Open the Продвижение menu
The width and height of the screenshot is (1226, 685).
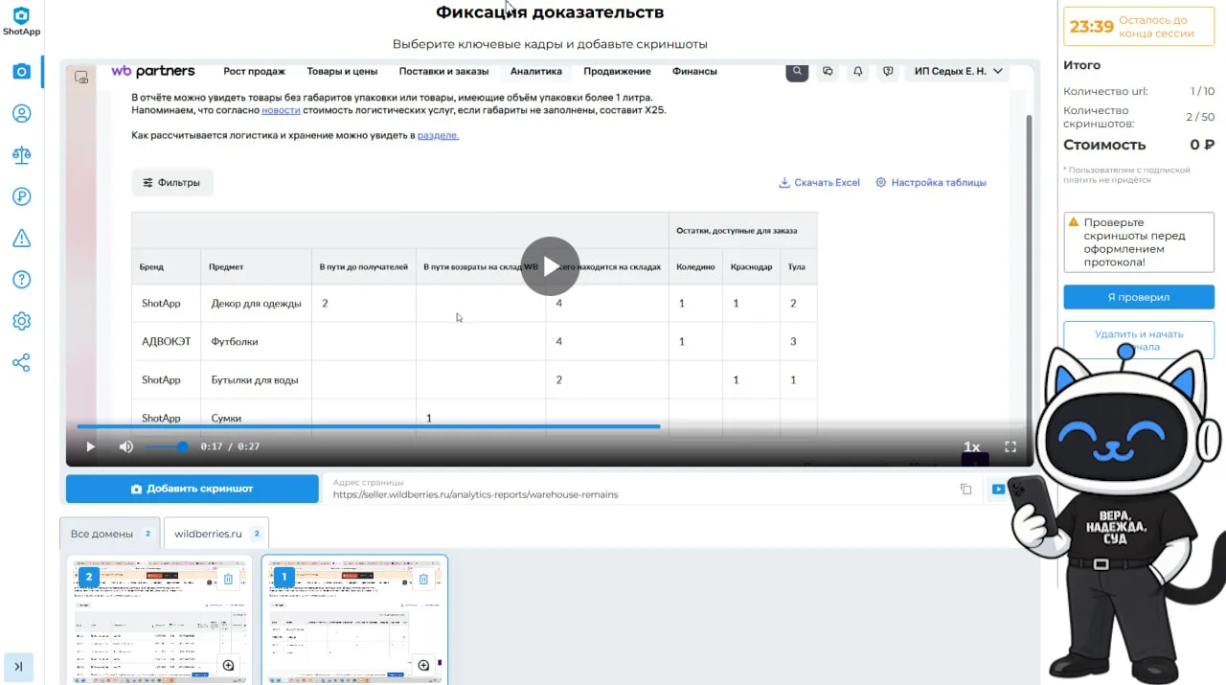pos(617,72)
